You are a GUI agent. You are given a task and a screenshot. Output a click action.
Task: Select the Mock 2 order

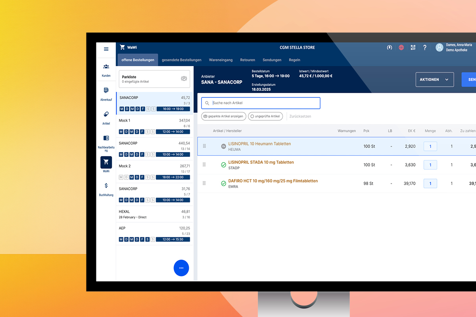coord(155,172)
